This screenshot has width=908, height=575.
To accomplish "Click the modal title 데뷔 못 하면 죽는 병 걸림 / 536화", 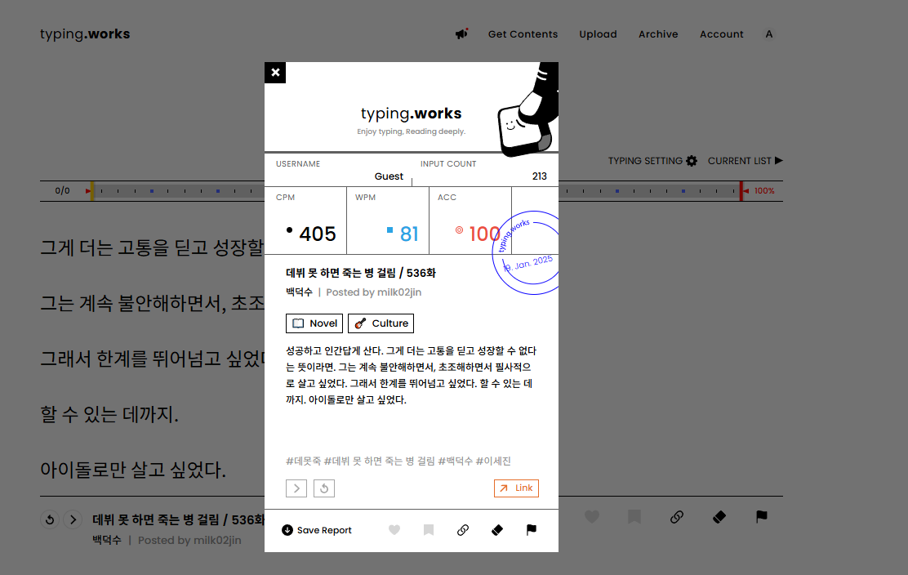I will (361, 273).
